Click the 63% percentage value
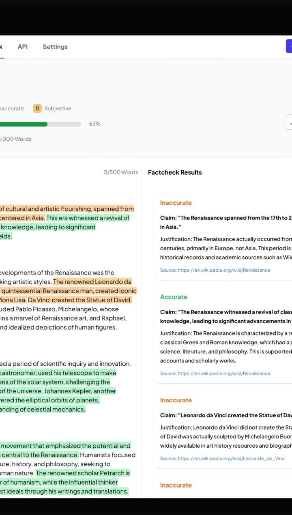The image size is (292, 515). [95, 124]
